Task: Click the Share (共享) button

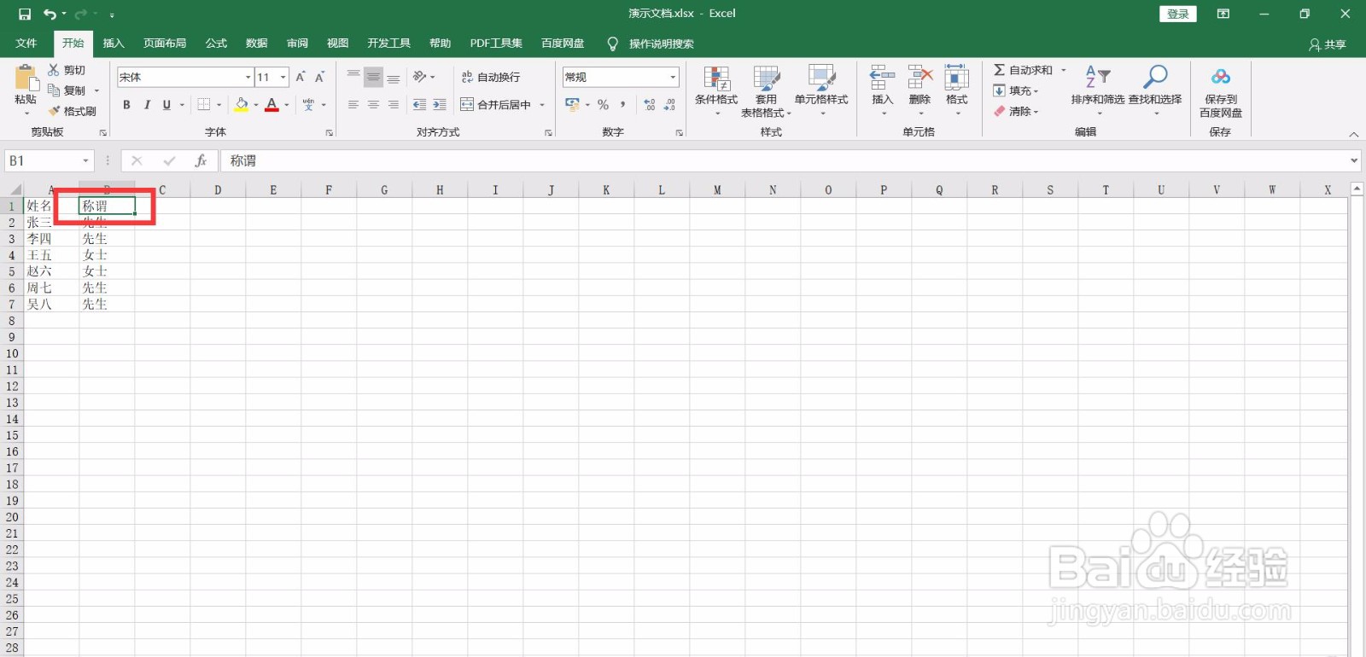Action: pos(1328,44)
